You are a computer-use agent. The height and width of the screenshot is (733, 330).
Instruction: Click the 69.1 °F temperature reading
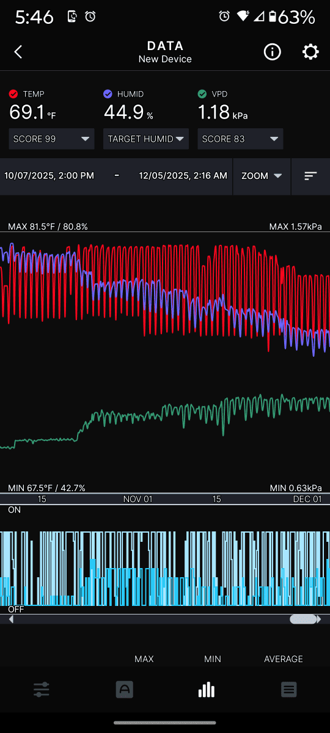pos(33,113)
